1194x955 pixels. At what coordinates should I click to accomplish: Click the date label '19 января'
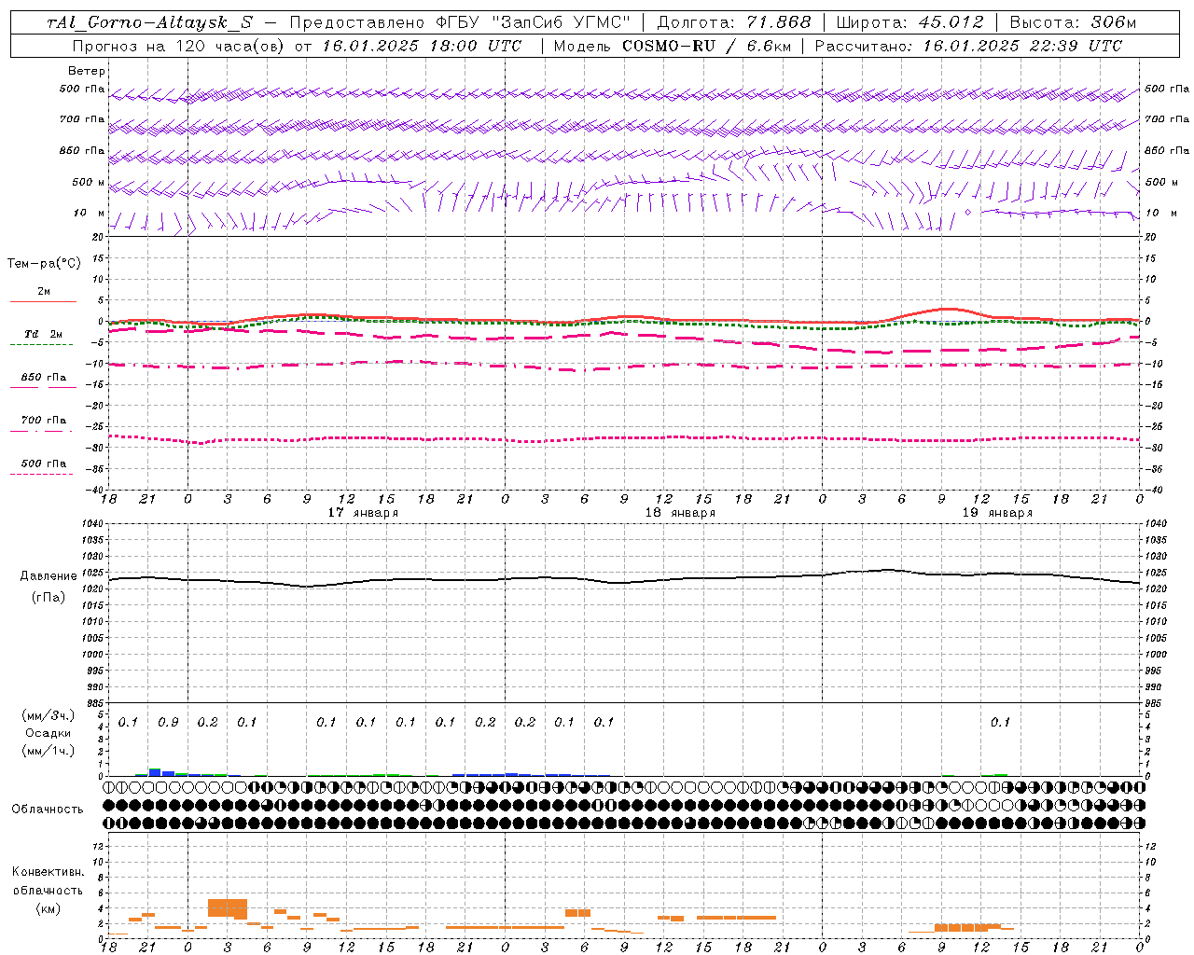997,513
